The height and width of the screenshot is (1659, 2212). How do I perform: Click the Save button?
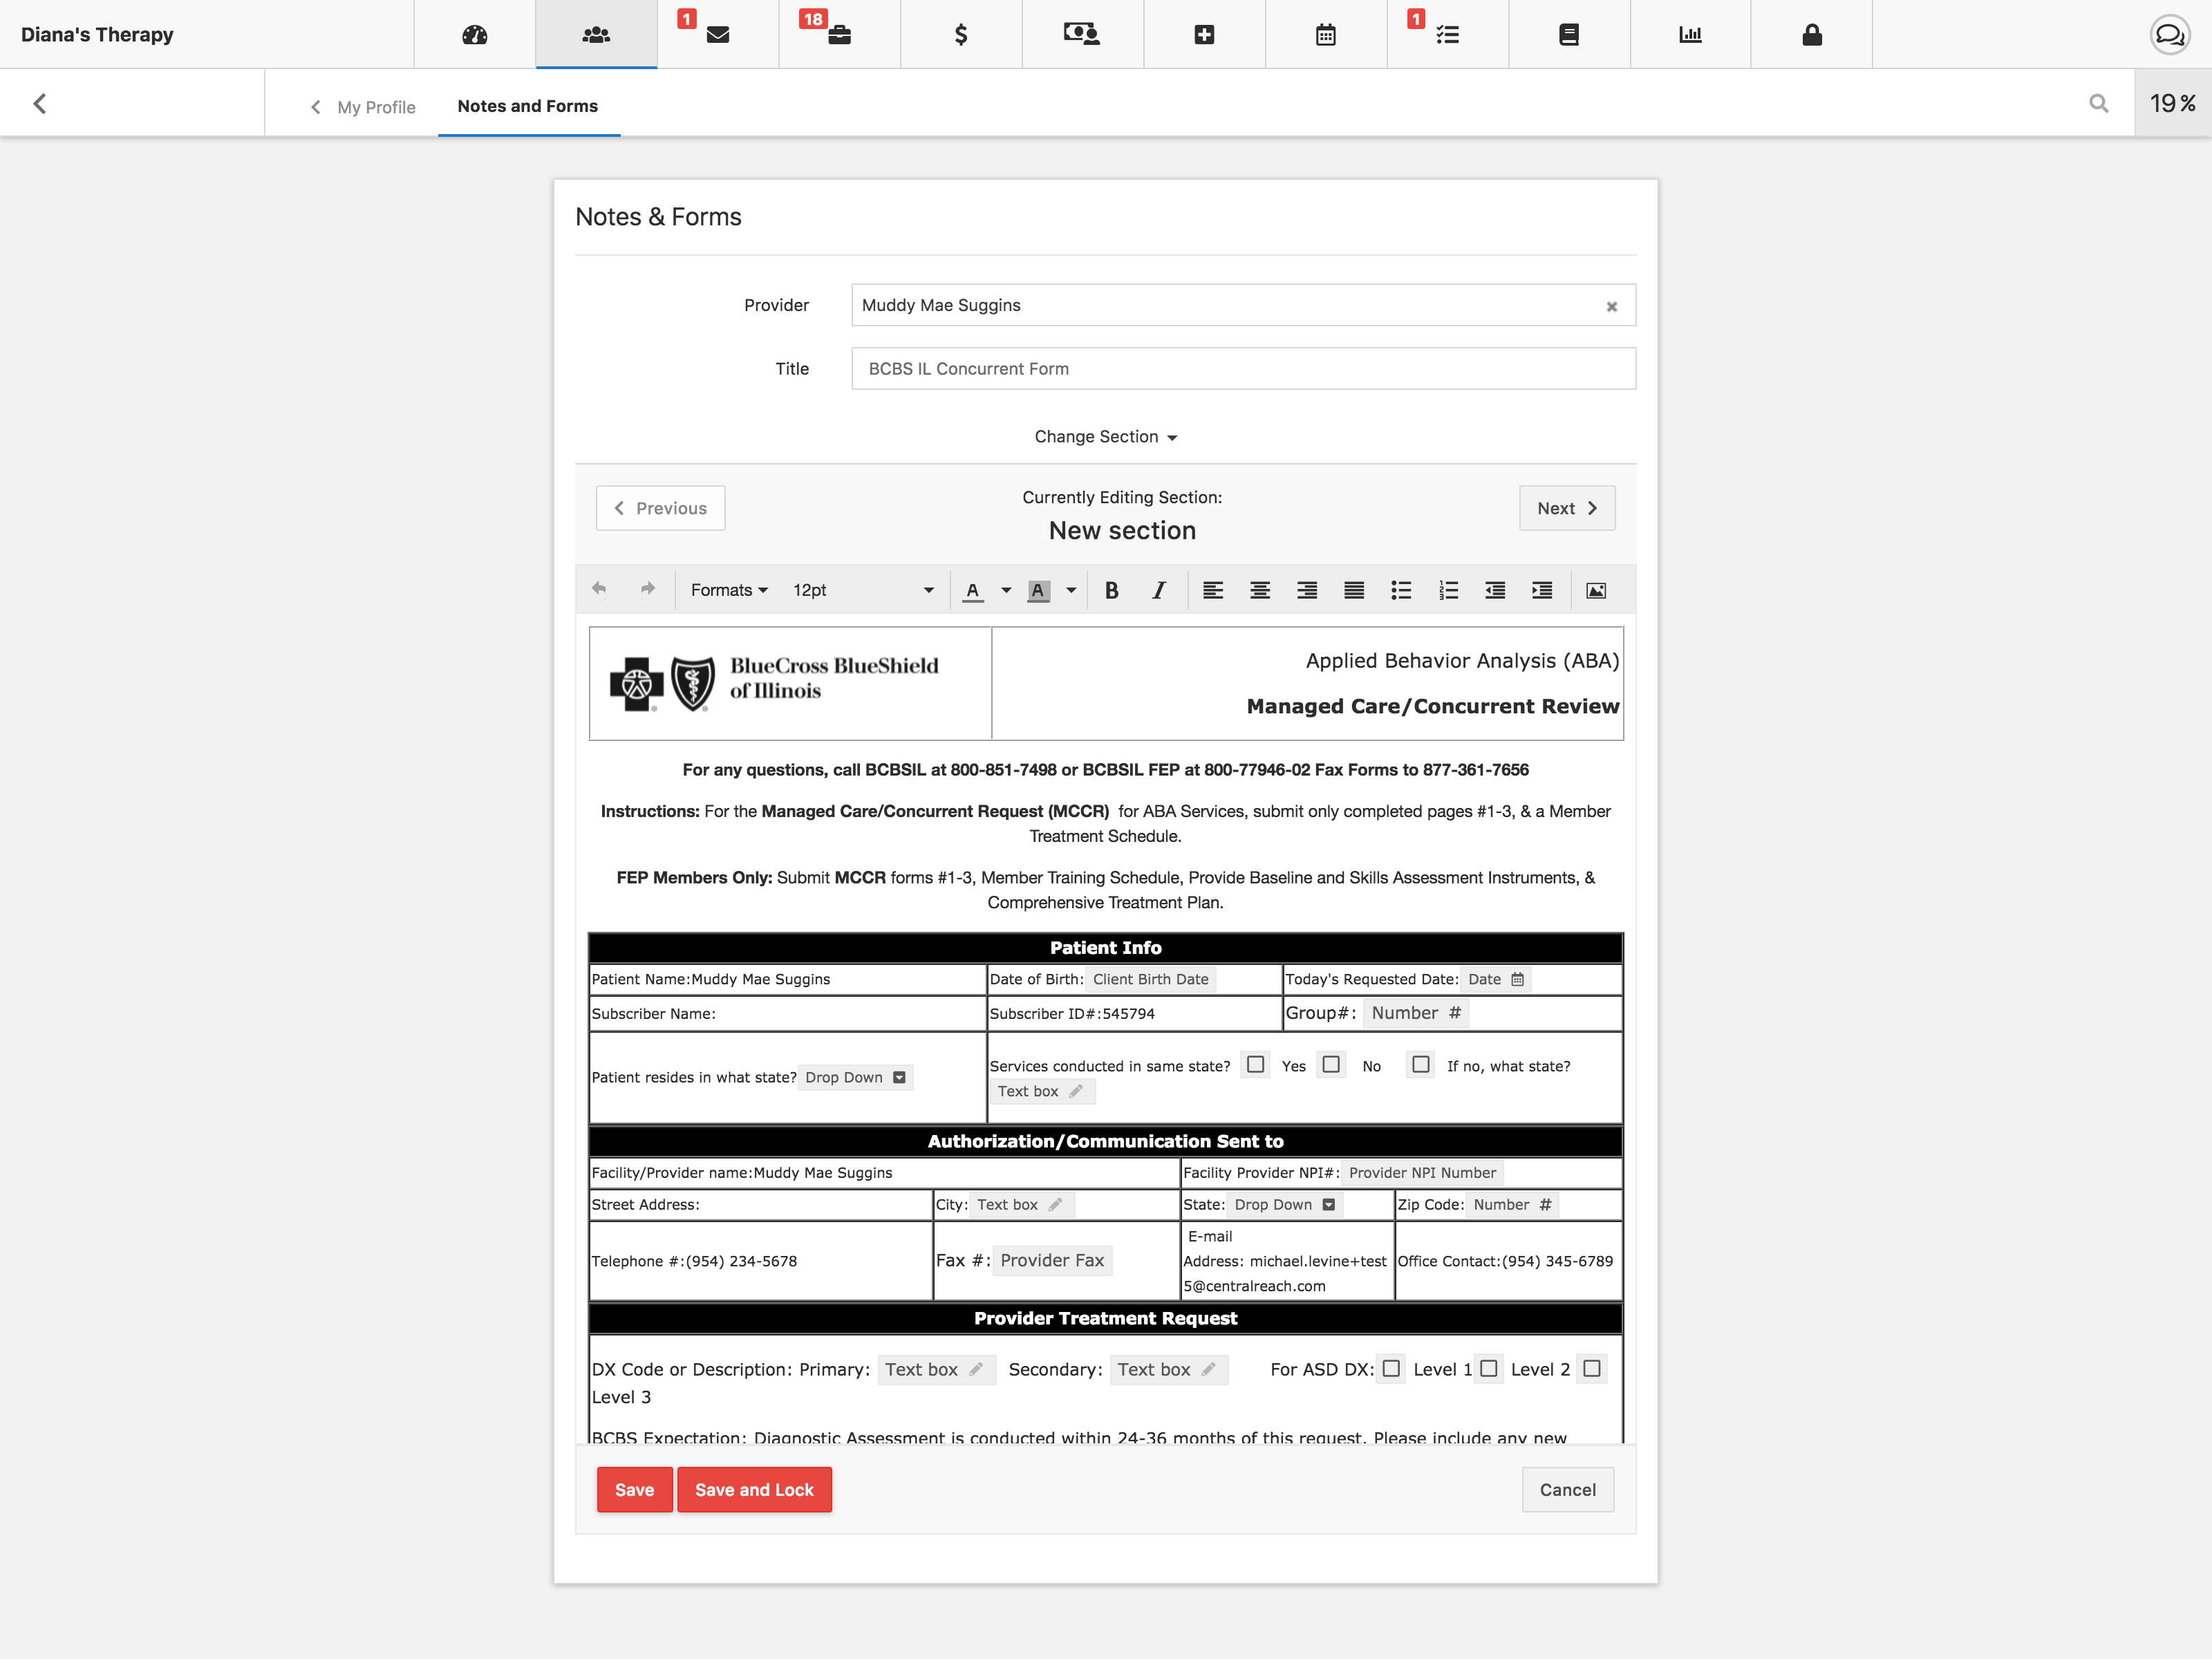tap(635, 1489)
